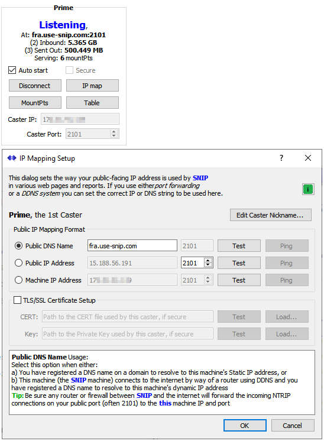Click the SNIP logo in dialog title
The width and height of the screenshot is (324, 441).
point(12,158)
